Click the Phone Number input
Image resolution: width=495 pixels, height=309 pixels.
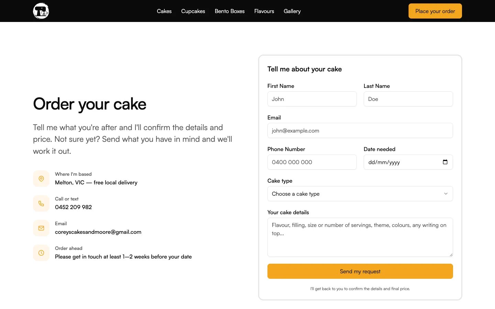(x=312, y=162)
